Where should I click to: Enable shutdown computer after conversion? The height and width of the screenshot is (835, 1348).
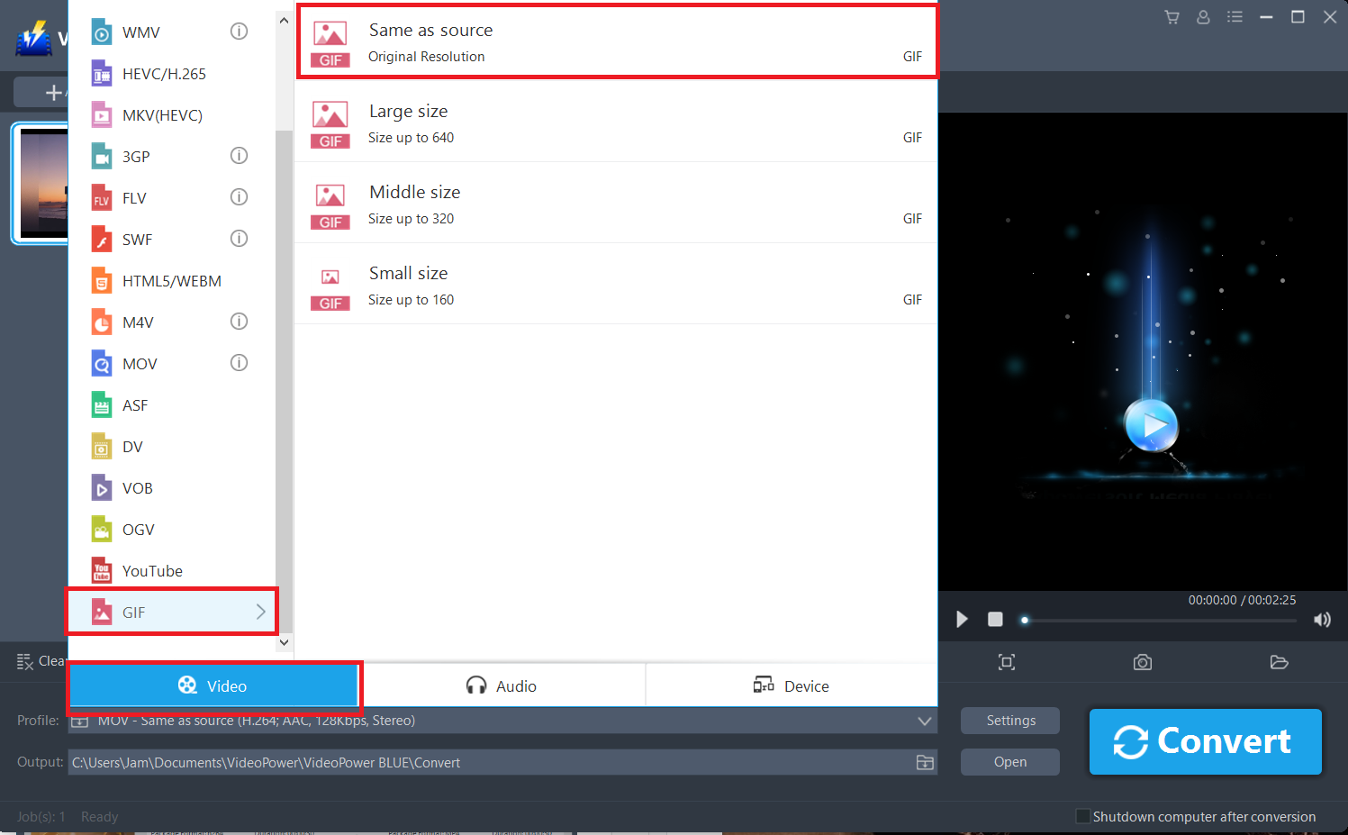coord(1082,816)
